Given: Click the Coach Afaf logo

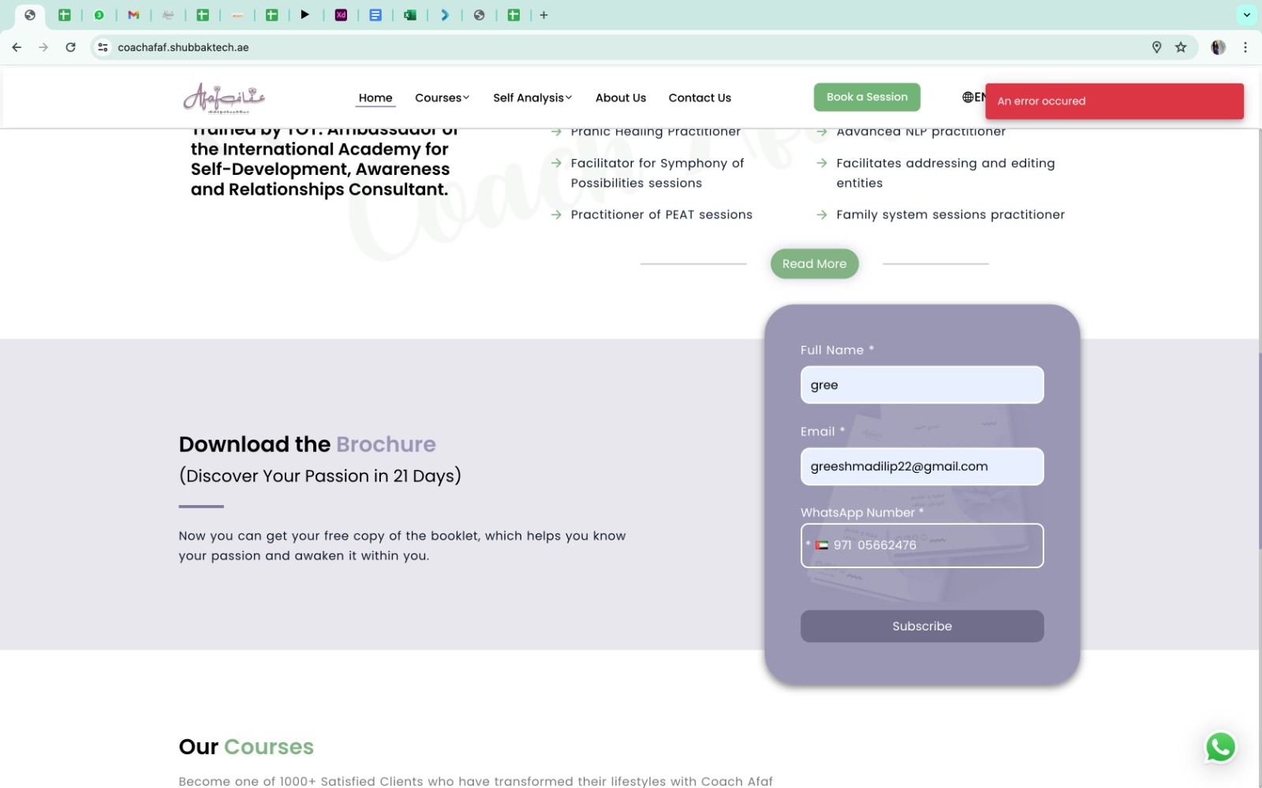Looking at the screenshot, I should pos(224,98).
